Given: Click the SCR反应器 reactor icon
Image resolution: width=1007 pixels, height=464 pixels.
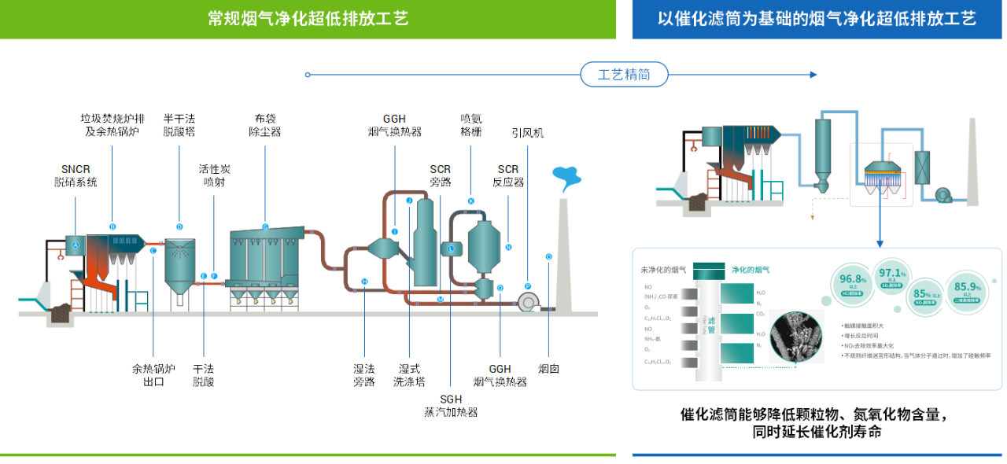Looking at the screenshot, I should tap(484, 244).
